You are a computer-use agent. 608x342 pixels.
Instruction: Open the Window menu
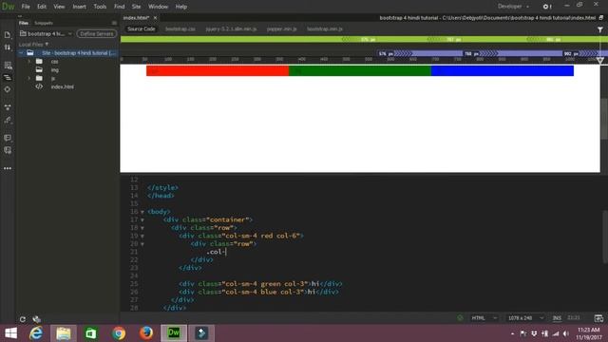pyautogui.click(x=159, y=7)
